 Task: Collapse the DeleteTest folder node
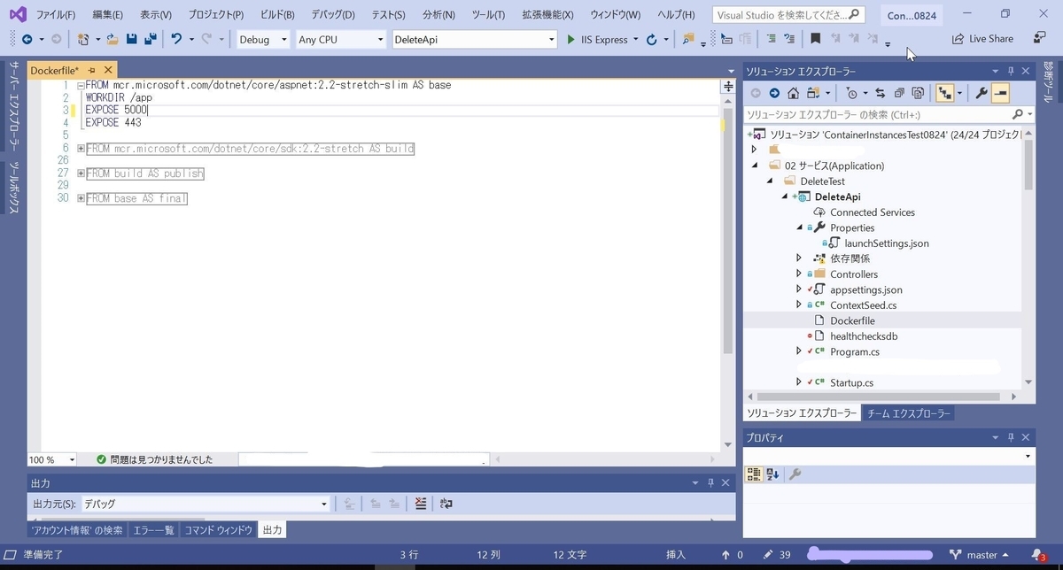[x=771, y=181]
